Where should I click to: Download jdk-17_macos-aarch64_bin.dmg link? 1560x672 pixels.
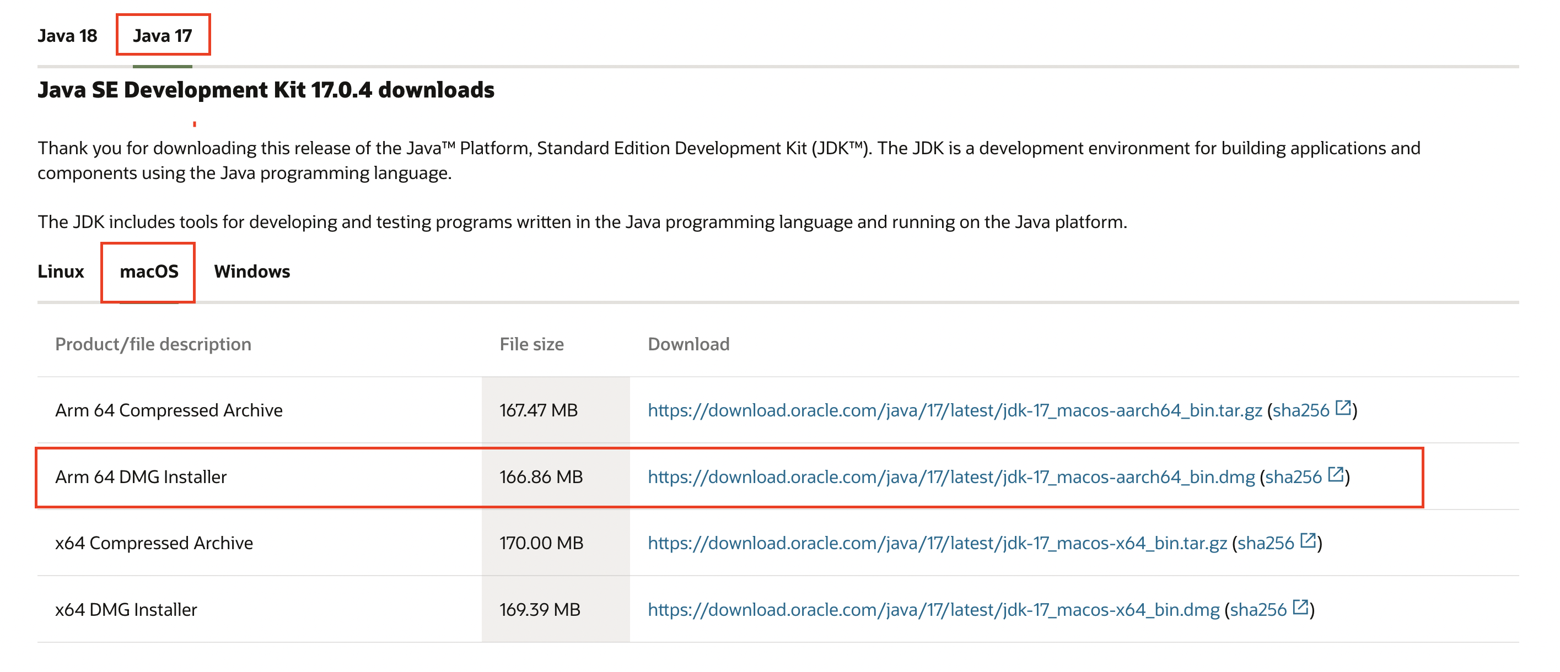coord(951,477)
